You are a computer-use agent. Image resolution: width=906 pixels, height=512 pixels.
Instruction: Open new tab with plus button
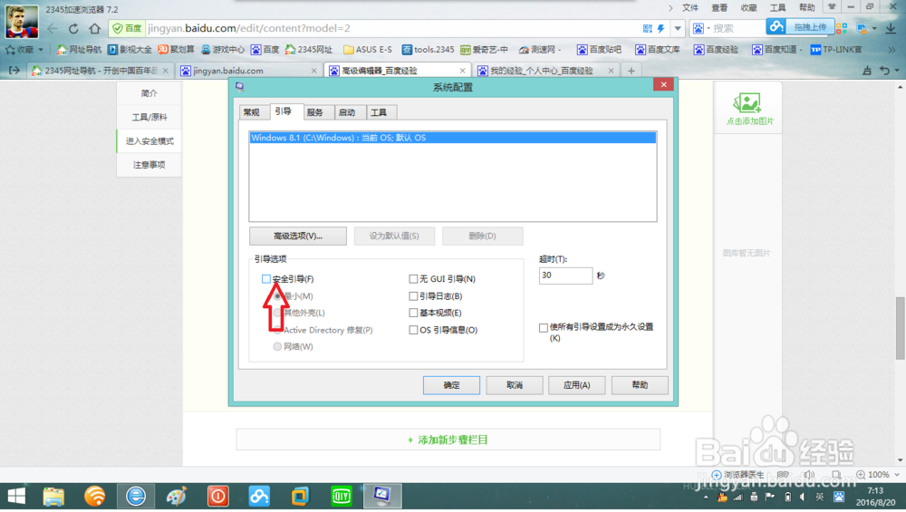[x=631, y=71]
